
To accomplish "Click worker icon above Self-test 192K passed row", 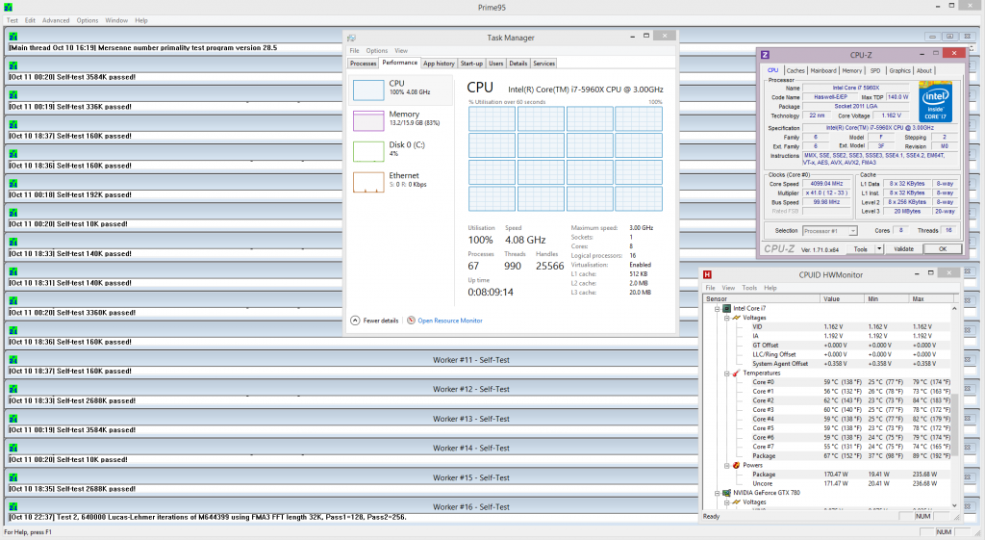I will pos(13,184).
